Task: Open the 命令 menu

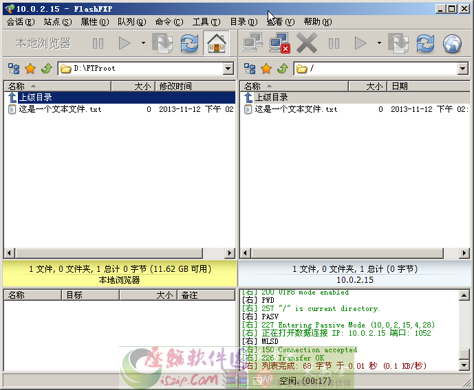Action: (169, 22)
